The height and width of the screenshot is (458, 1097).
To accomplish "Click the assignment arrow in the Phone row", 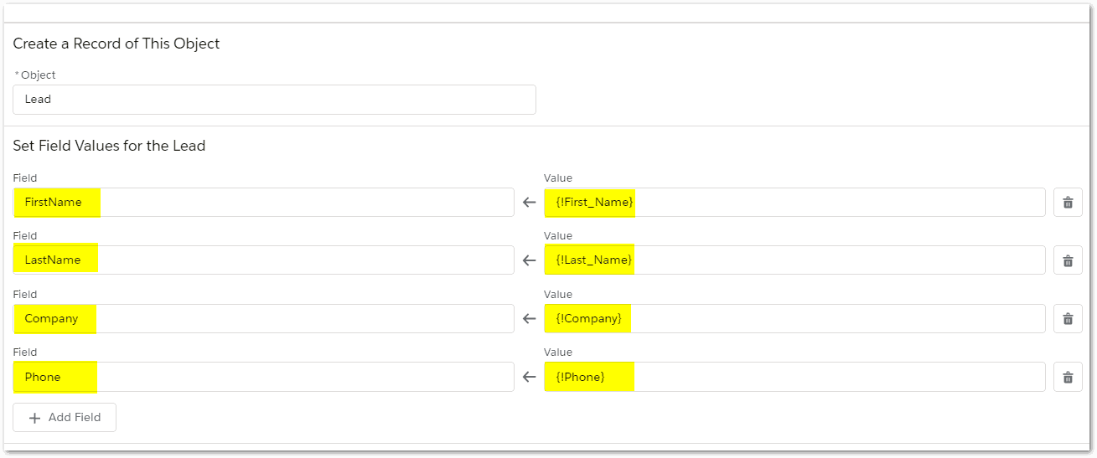I will [529, 377].
